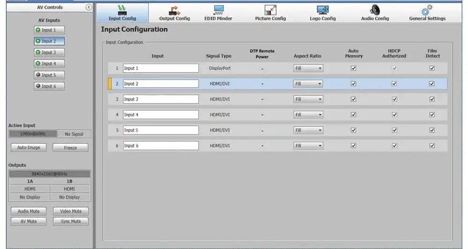This screenshot has width=468, height=249.
Task: Open the Output Config icon tab
Action: pos(175,10)
